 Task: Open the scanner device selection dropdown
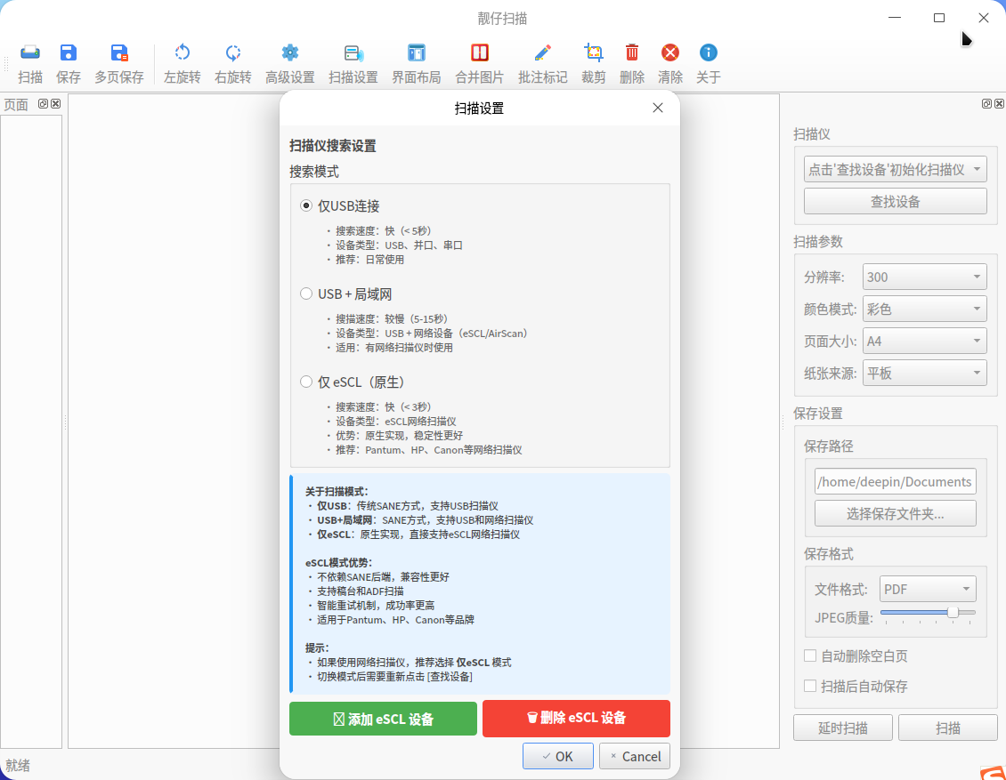pyautogui.click(x=895, y=170)
